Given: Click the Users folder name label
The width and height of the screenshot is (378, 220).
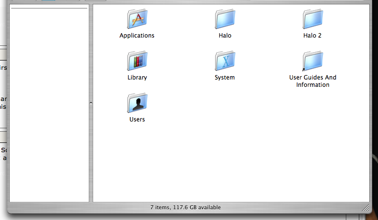Looking at the screenshot, I should pyautogui.click(x=137, y=120).
